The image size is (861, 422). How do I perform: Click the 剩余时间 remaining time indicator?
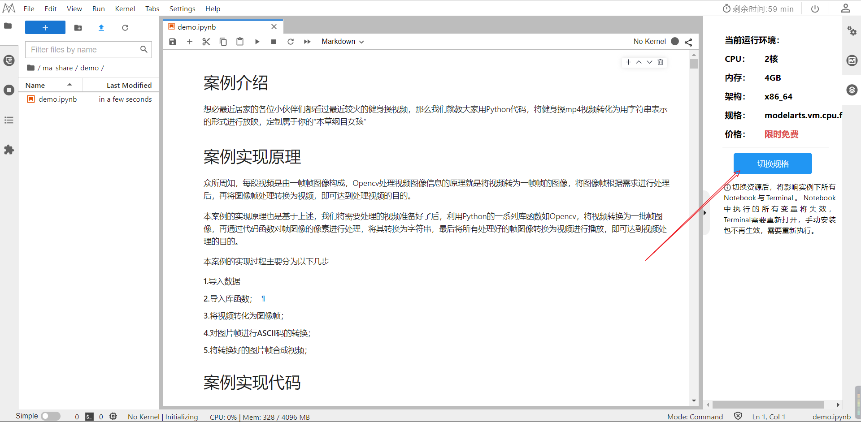(x=758, y=9)
